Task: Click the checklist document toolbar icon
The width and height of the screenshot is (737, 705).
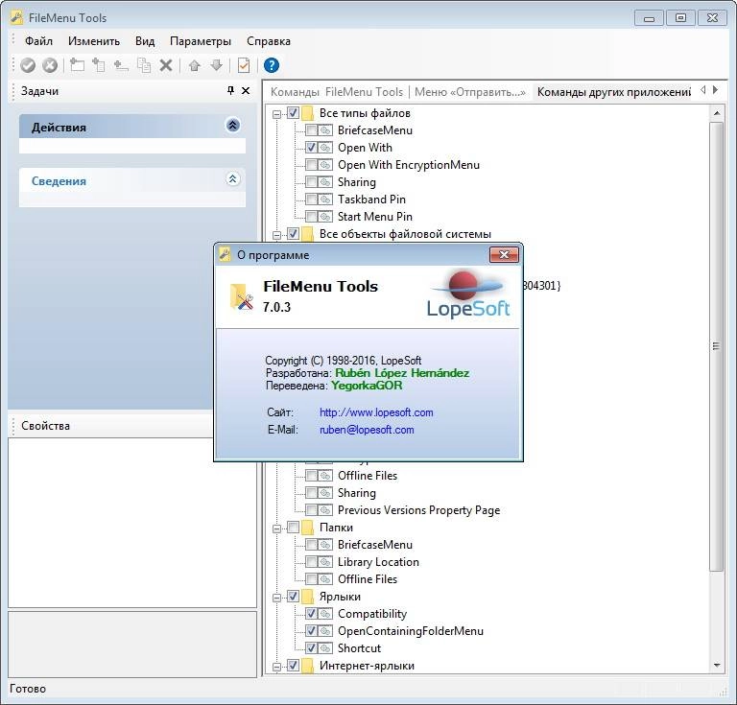Action: pos(244,65)
